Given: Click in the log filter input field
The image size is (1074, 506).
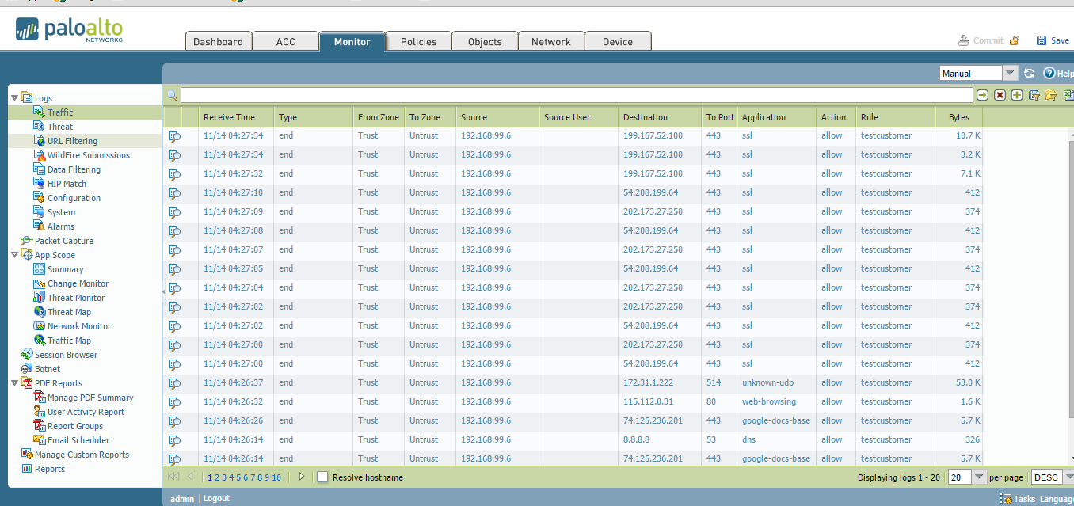Looking at the screenshot, I should tap(566, 95).
